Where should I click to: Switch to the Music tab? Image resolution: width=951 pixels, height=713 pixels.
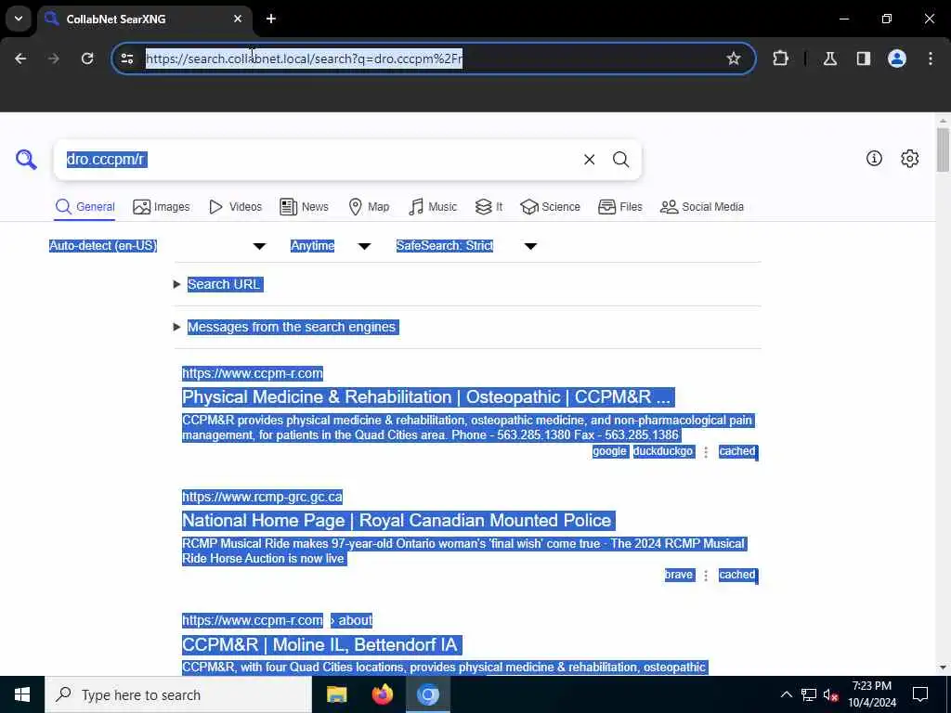pos(433,207)
